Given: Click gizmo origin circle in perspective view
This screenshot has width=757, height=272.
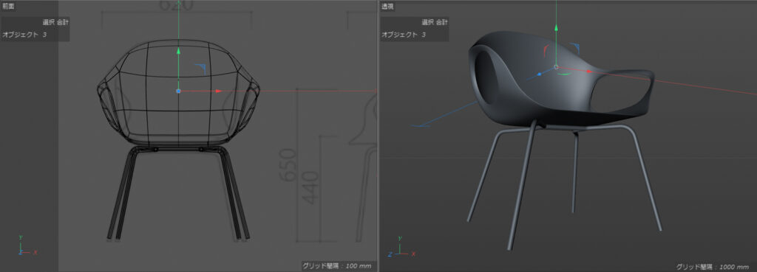Looking at the screenshot, I should coord(556,67).
